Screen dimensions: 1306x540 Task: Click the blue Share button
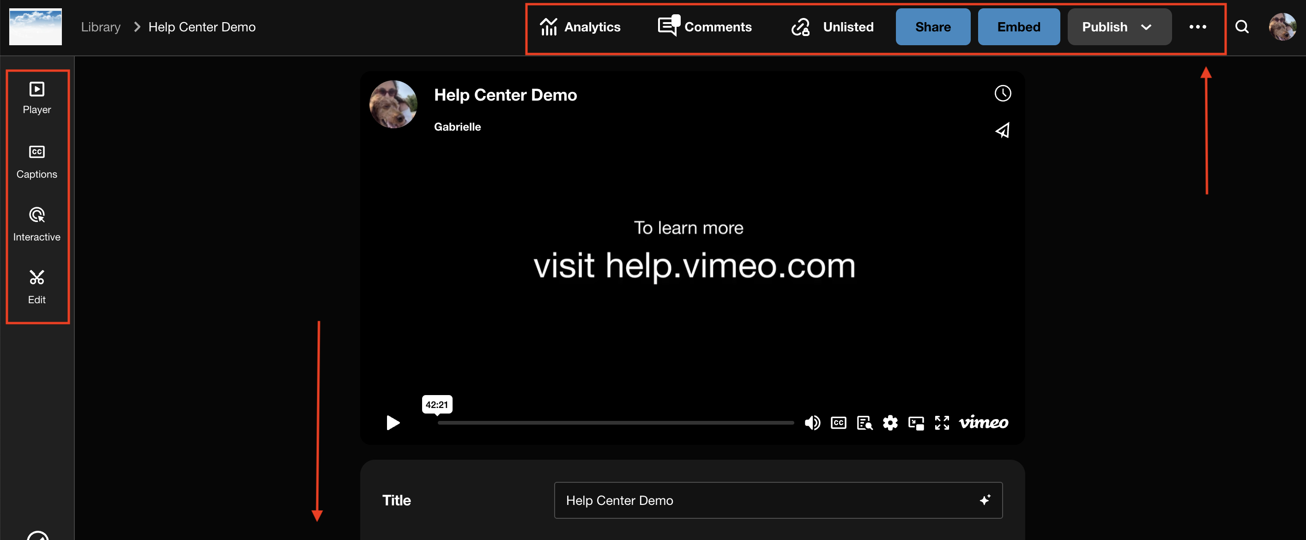click(x=932, y=27)
